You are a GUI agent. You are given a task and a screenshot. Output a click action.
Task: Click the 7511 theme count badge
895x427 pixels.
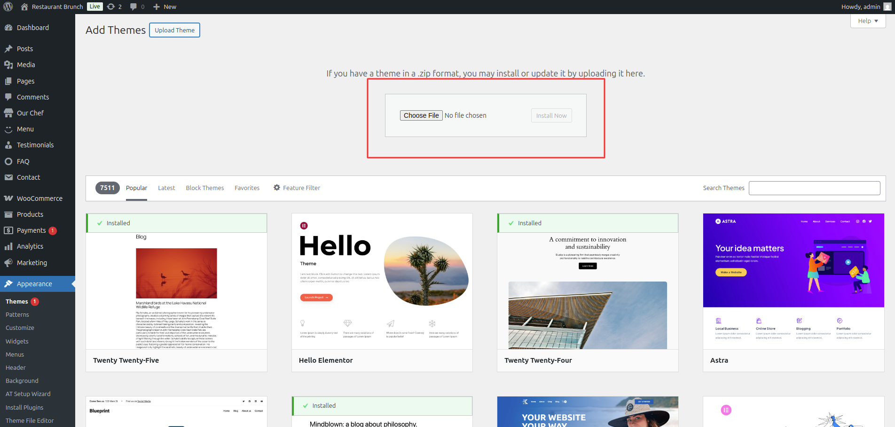108,188
